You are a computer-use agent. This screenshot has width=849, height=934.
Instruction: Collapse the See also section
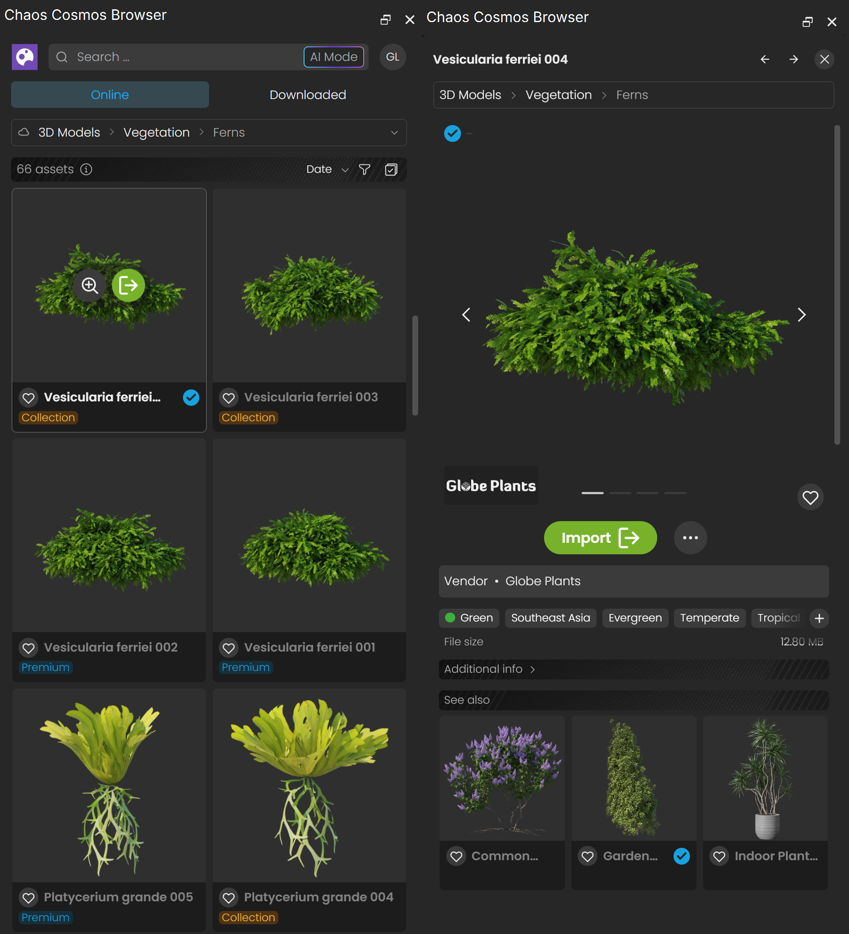[633, 701]
